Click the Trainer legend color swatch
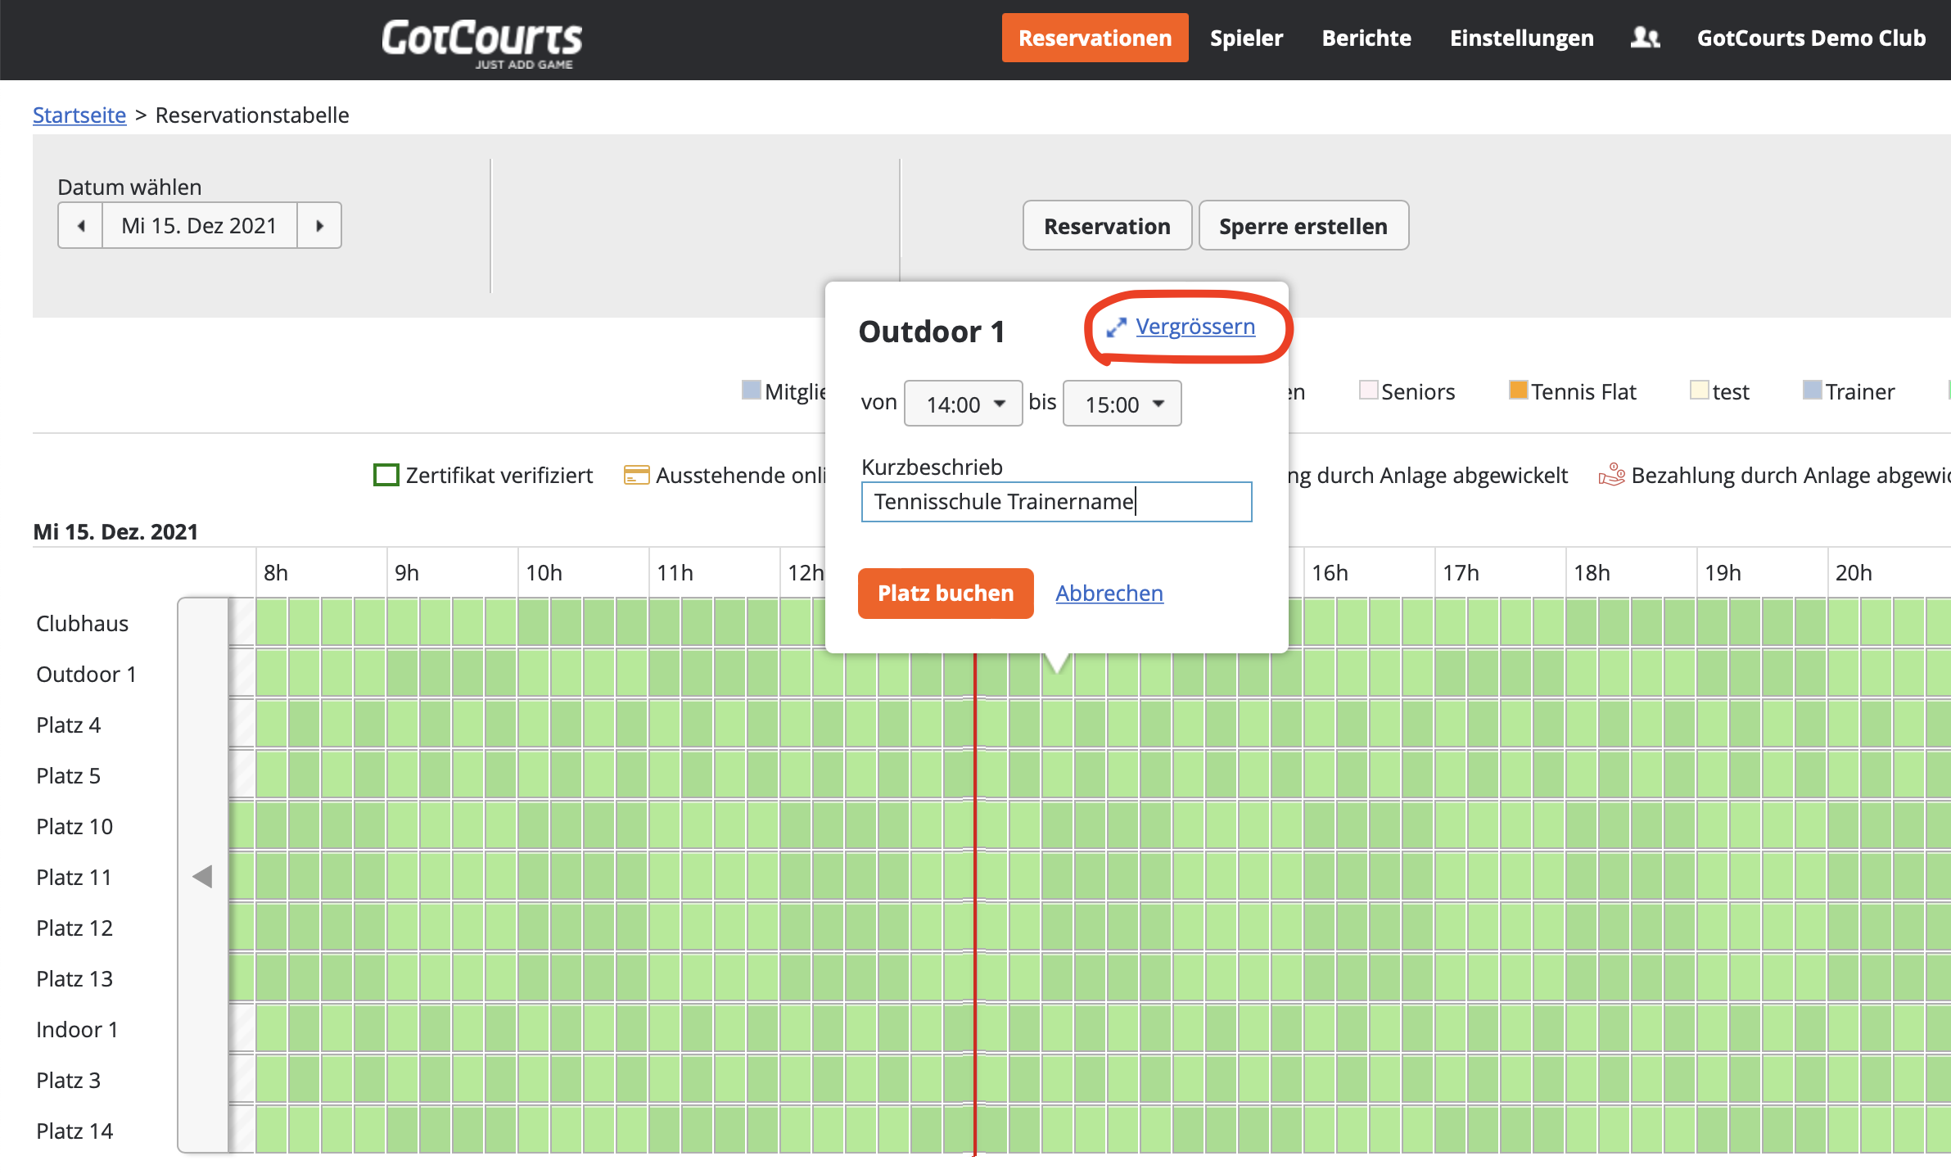Viewport: 1951px width, 1174px height. [x=1812, y=390]
